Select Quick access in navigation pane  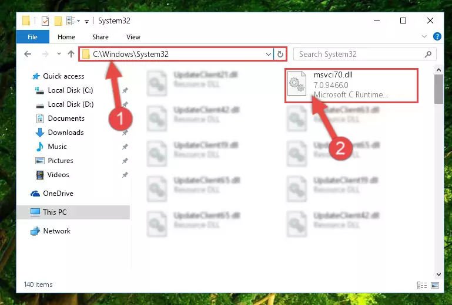tap(63, 76)
